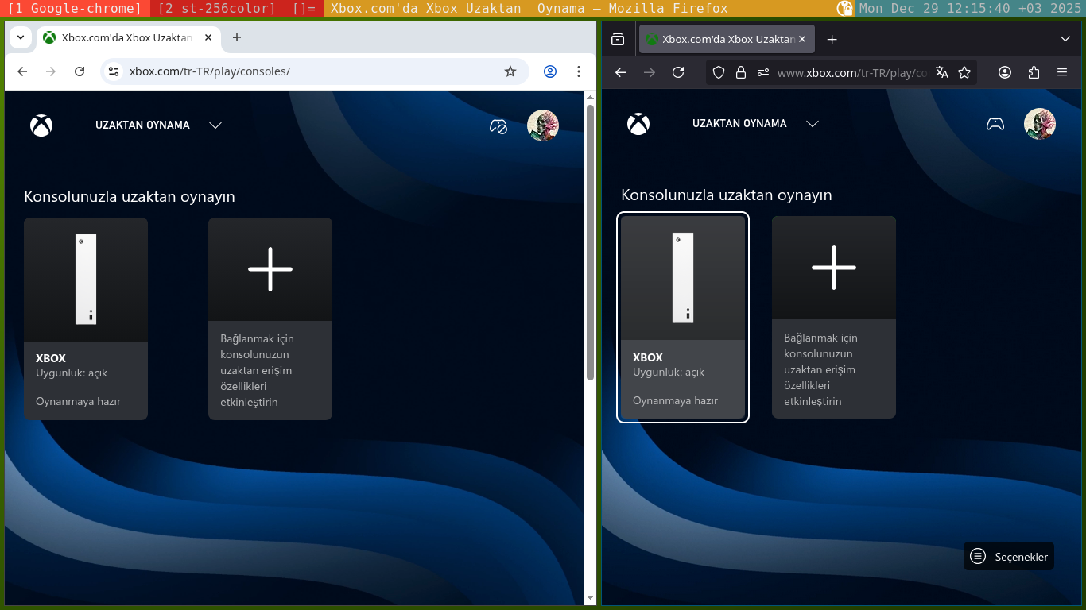Viewport: 1086px width, 610px height.
Task: Click the controller icon in the Firefox page
Action: click(995, 124)
